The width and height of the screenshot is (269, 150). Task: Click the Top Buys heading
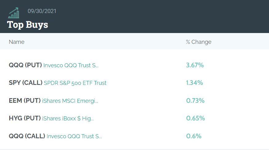coord(27,25)
